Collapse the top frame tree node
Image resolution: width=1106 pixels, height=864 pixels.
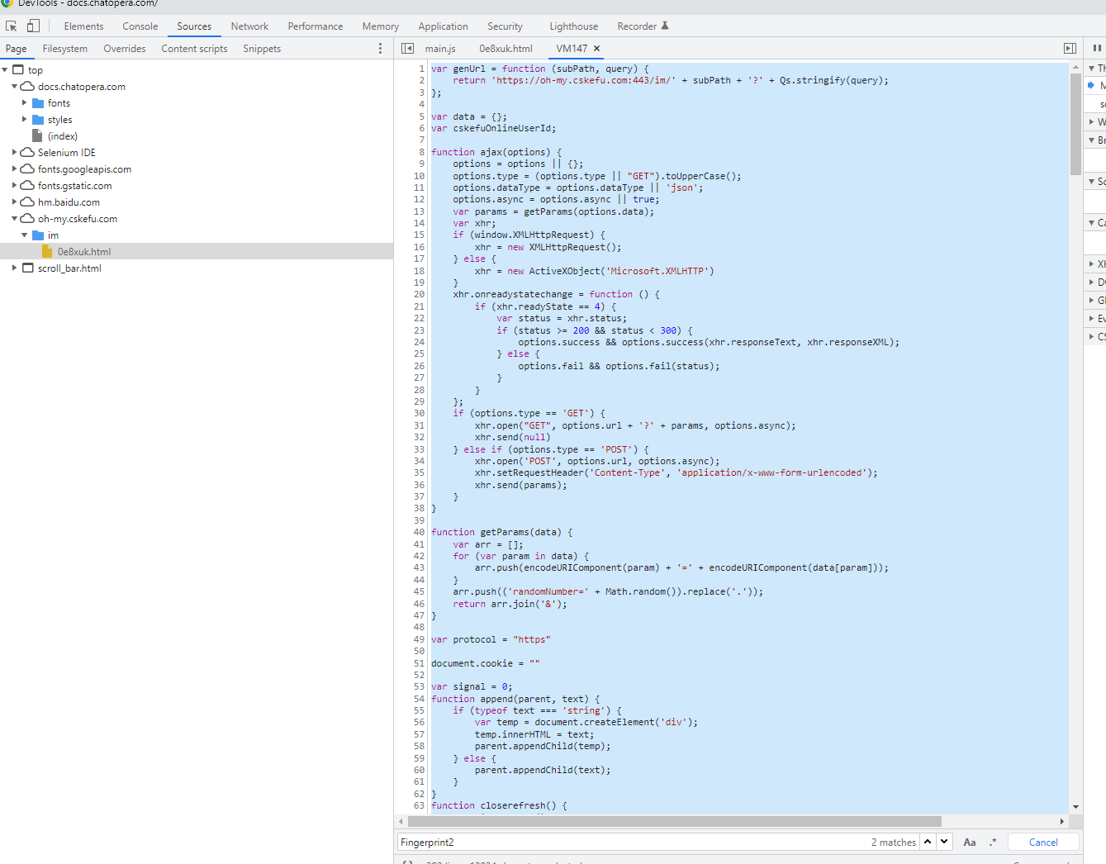point(5,70)
